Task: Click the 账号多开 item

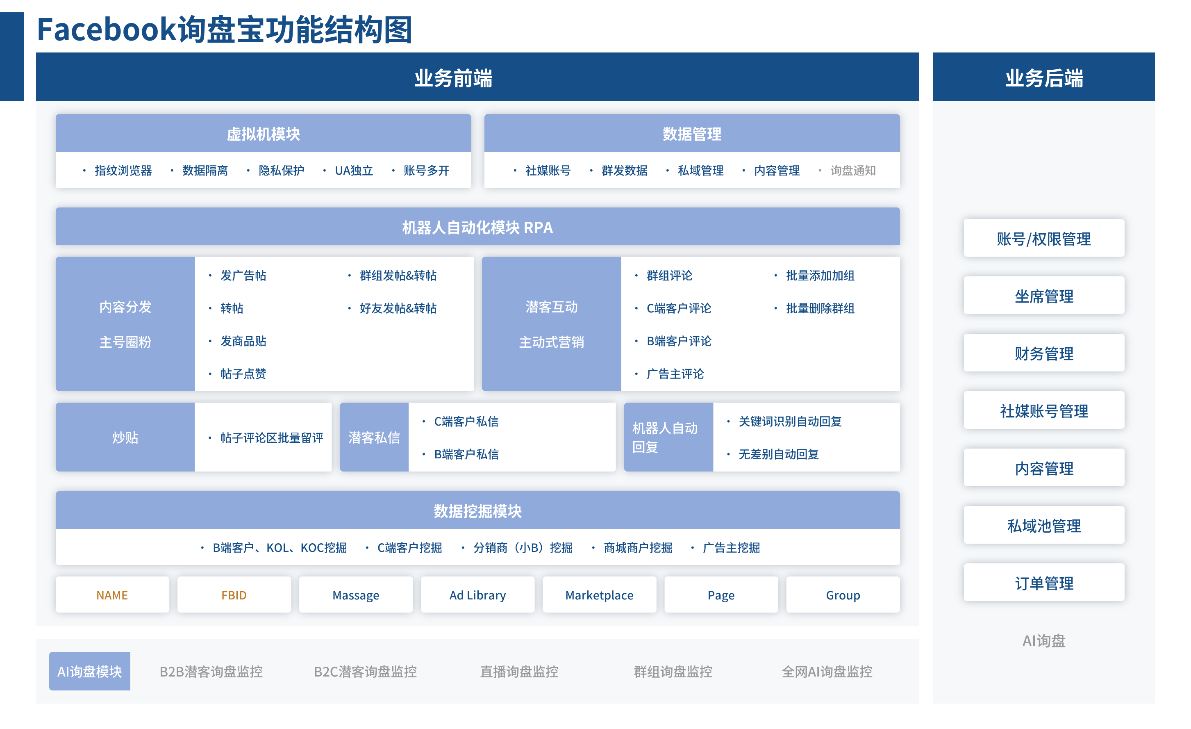Action: pyautogui.click(x=426, y=171)
